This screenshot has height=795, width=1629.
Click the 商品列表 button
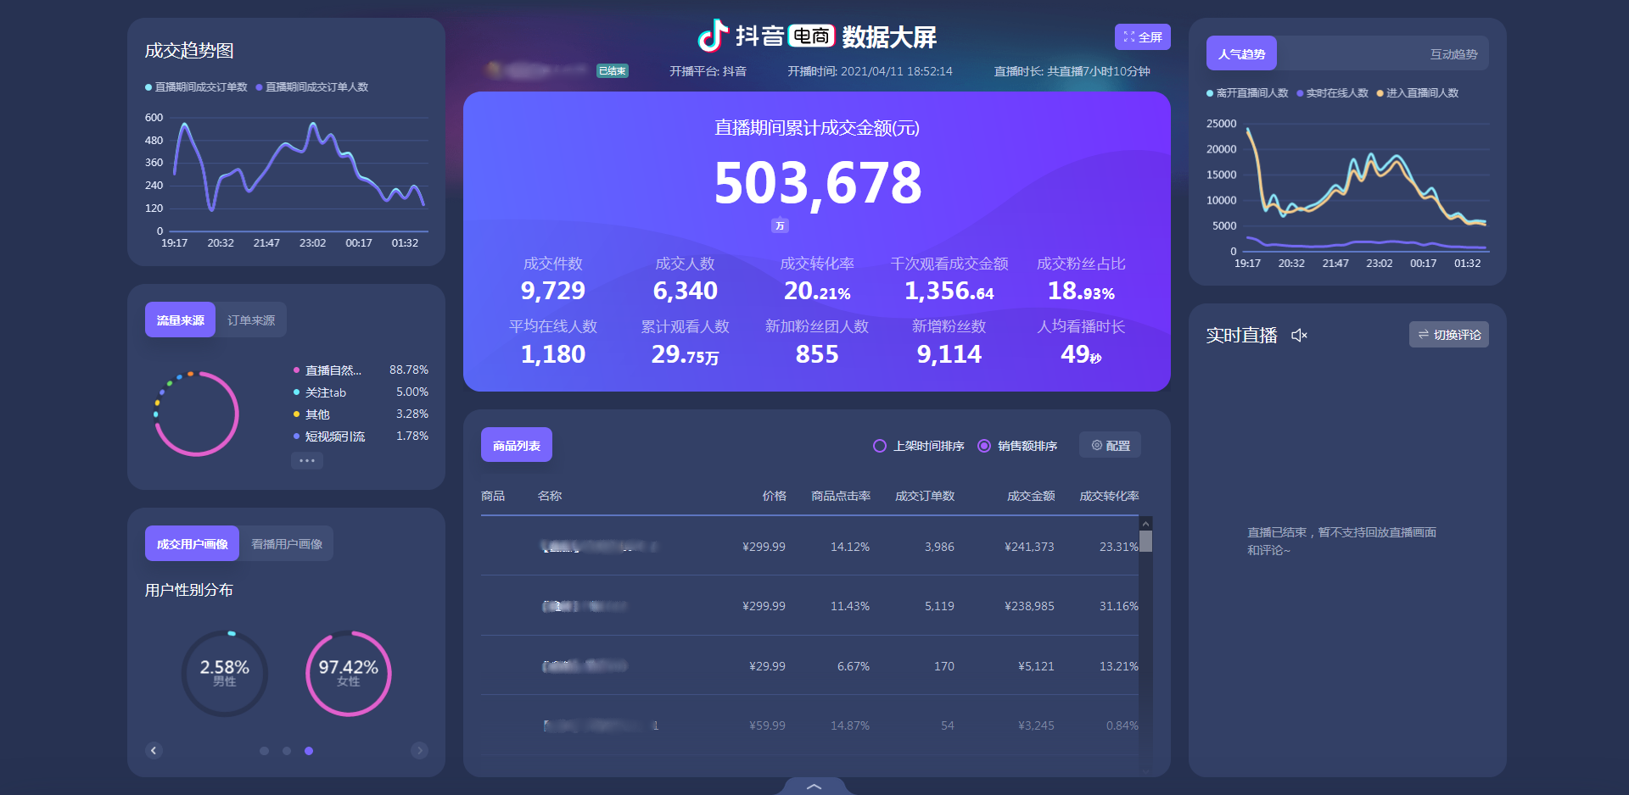tap(516, 444)
